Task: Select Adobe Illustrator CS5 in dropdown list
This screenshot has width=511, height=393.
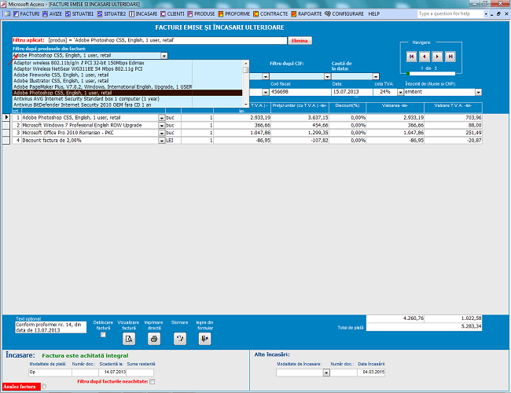Action: point(127,81)
